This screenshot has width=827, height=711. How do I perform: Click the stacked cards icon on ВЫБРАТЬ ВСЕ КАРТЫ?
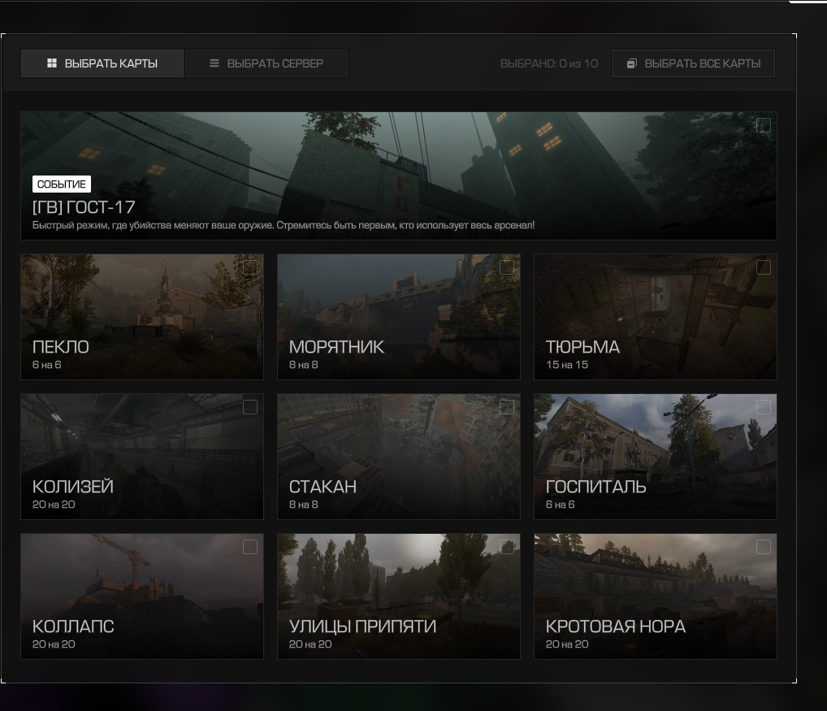tap(631, 64)
